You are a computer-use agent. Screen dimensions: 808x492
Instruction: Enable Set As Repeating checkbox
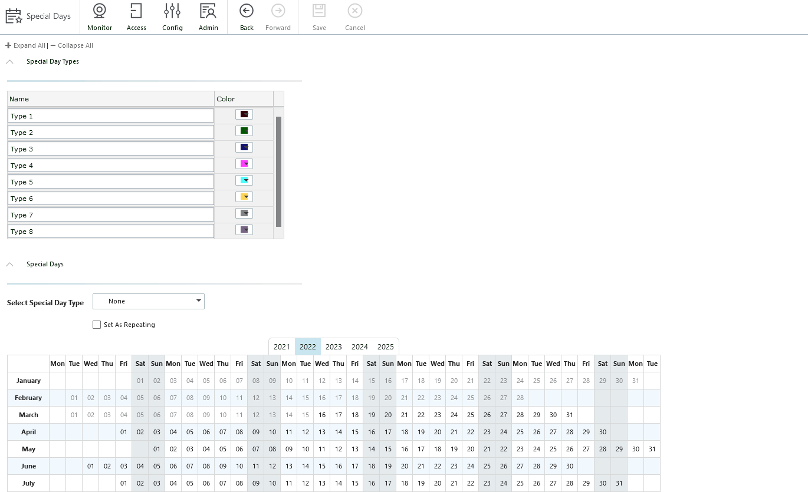(97, 325)
